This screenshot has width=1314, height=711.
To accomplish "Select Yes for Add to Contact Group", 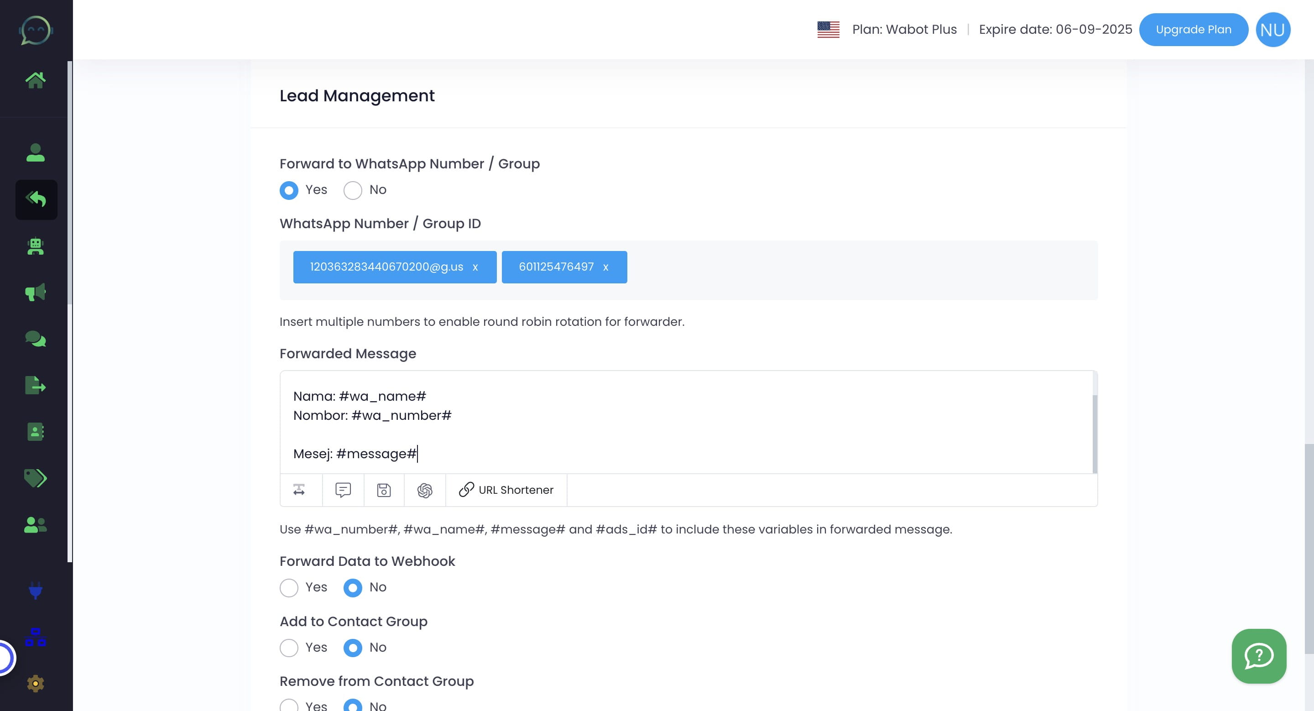I will (289, 648).
